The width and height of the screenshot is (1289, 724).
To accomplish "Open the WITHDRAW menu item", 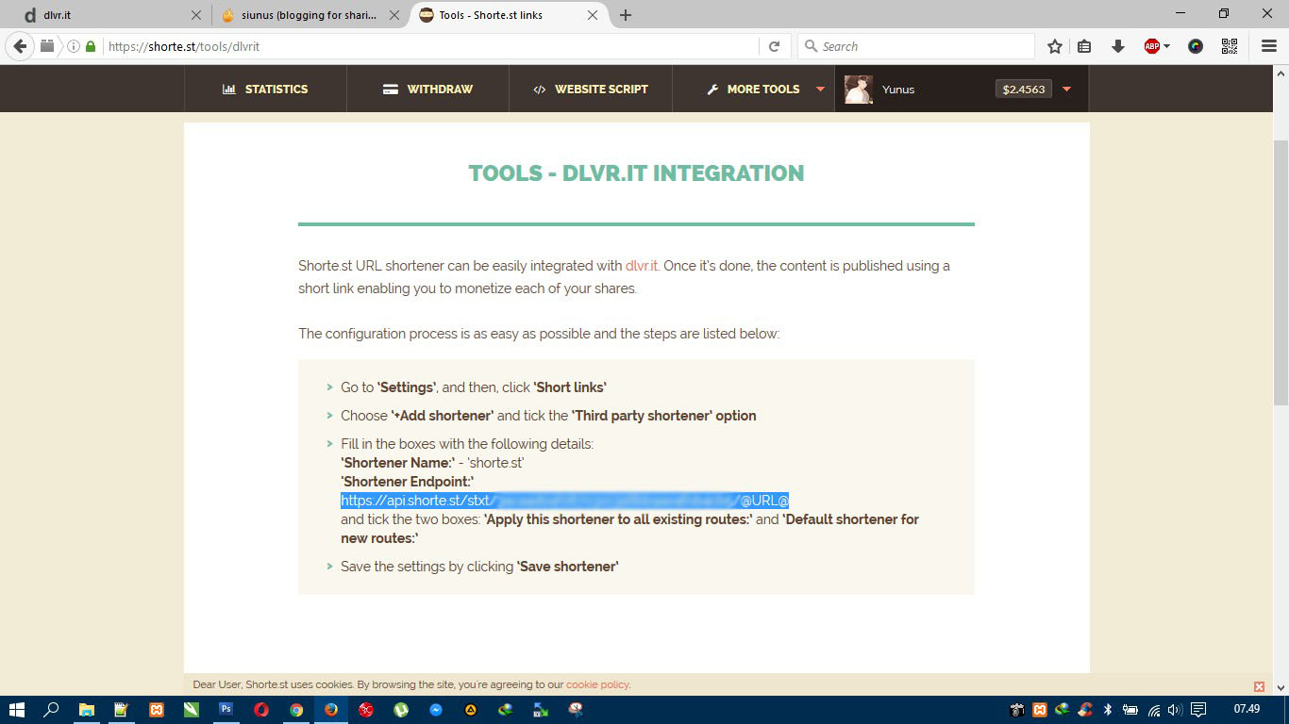I will click(x=427, y=89).
